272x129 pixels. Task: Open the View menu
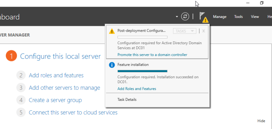click(x=255, y=17)
